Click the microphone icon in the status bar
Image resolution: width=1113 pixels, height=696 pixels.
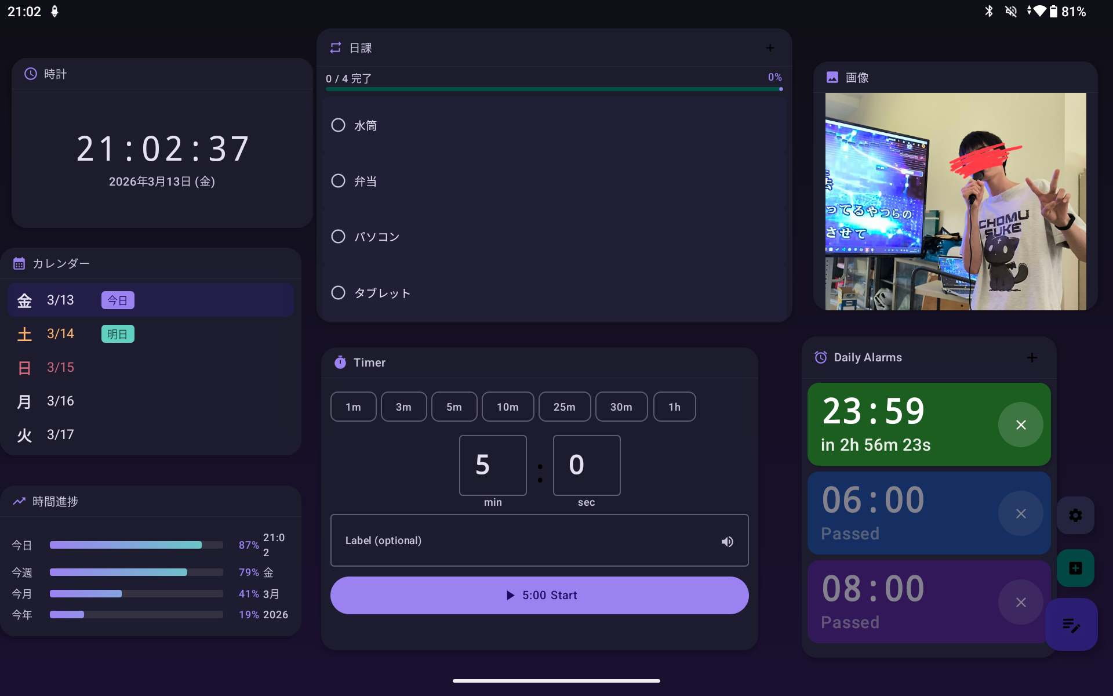tap(55, 11)
